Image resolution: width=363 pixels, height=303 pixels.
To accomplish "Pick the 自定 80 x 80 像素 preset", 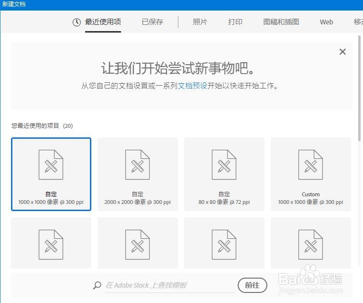I will click(224, 174).
